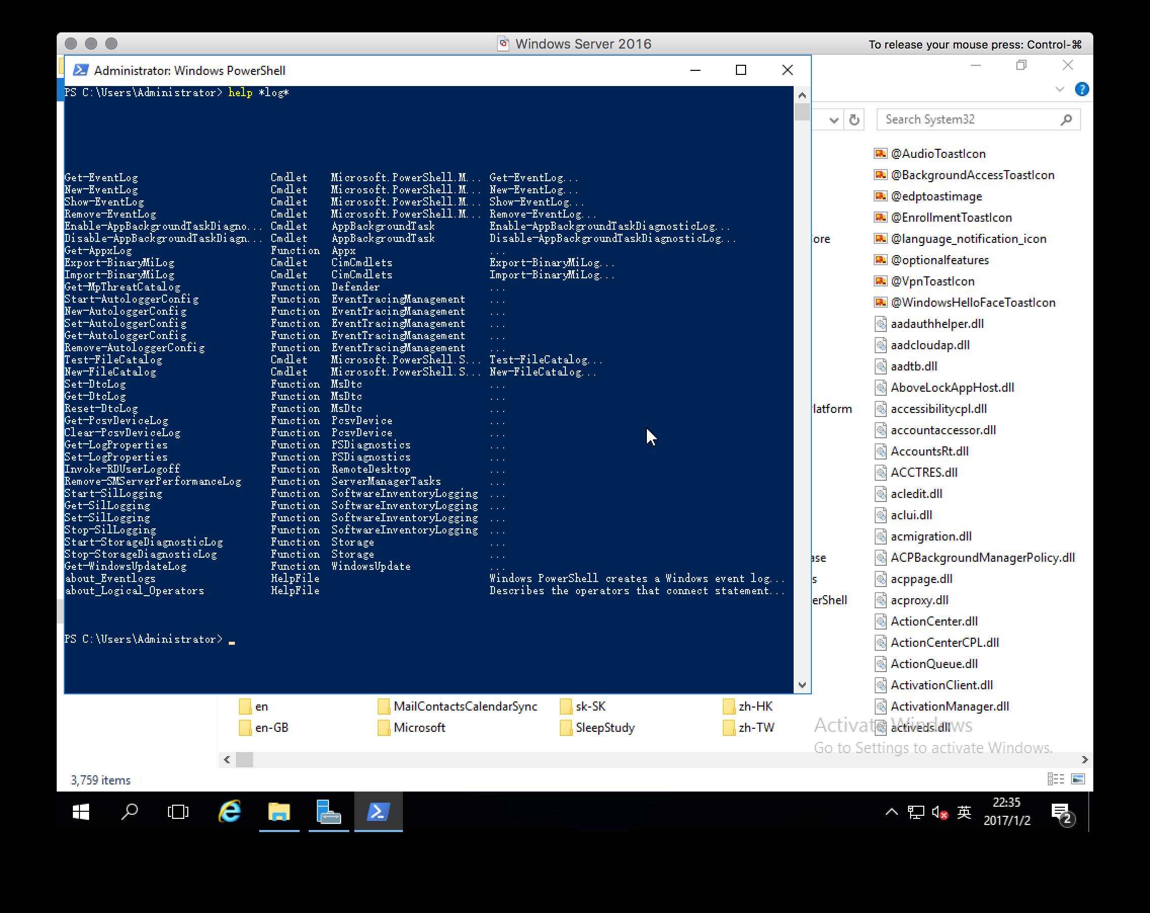The height and width of the screenshot is (913, 1150).
Task: Select the en folder
Action: (x=254, y=706)
